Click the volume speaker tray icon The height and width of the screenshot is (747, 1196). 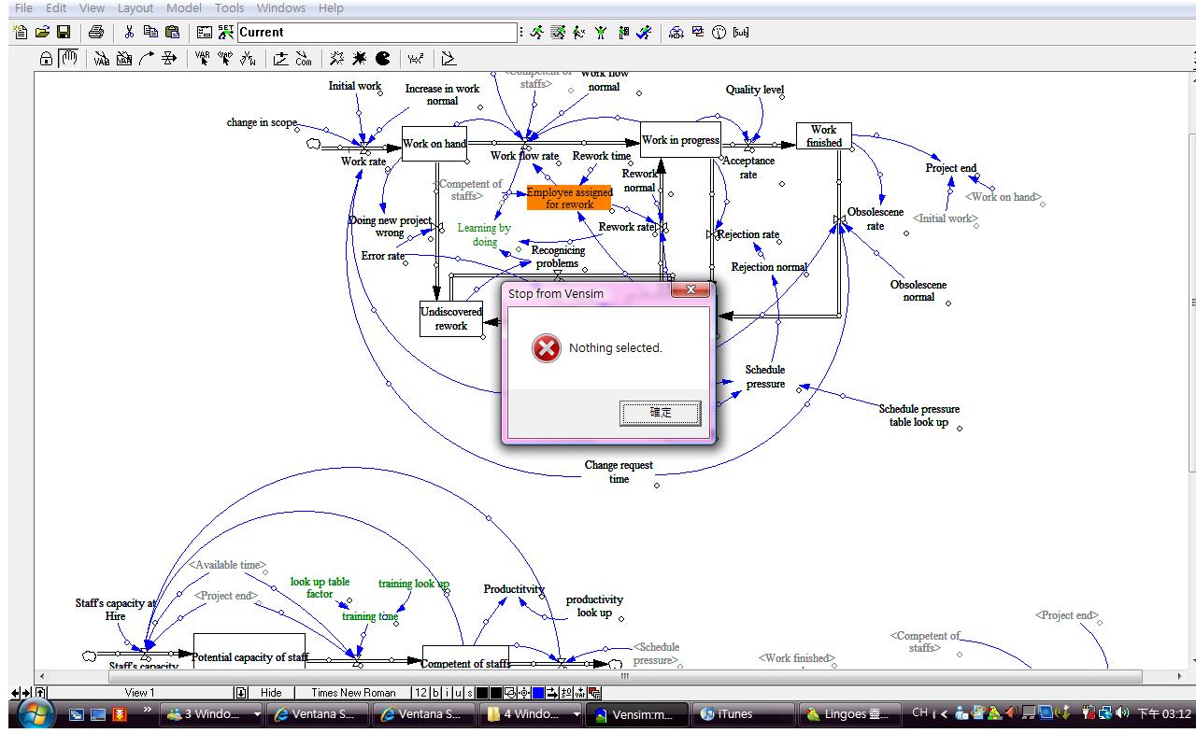coord(1122,714)
